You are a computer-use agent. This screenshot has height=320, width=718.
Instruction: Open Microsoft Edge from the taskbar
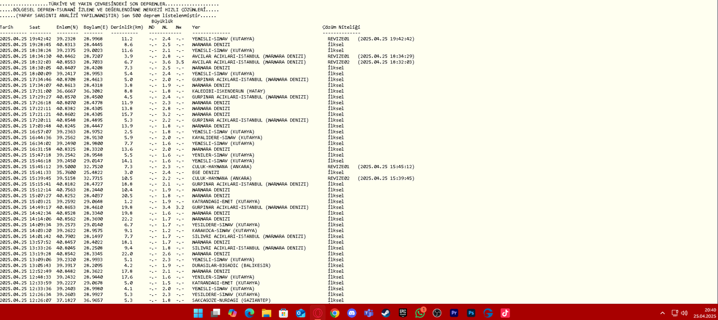[x=250, y=313]
